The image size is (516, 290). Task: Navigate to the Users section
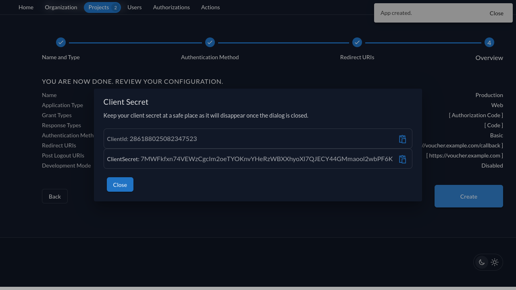[x=134, y=7]
